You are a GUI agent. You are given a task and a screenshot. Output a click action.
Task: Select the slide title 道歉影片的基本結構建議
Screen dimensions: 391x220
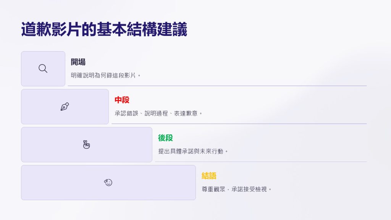[104, 29]
